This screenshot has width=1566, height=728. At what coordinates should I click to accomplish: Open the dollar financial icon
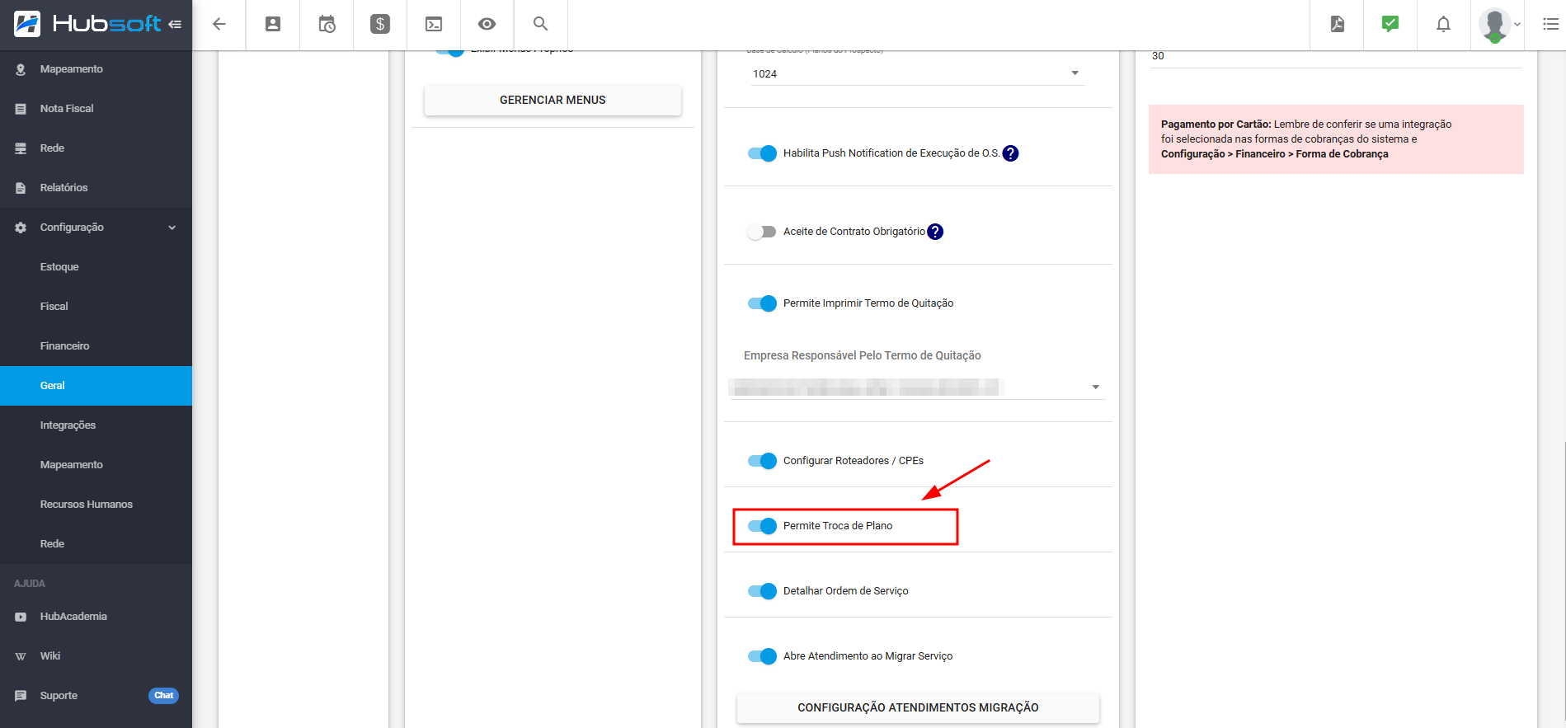pyautogui.click(x=380, y=25)
